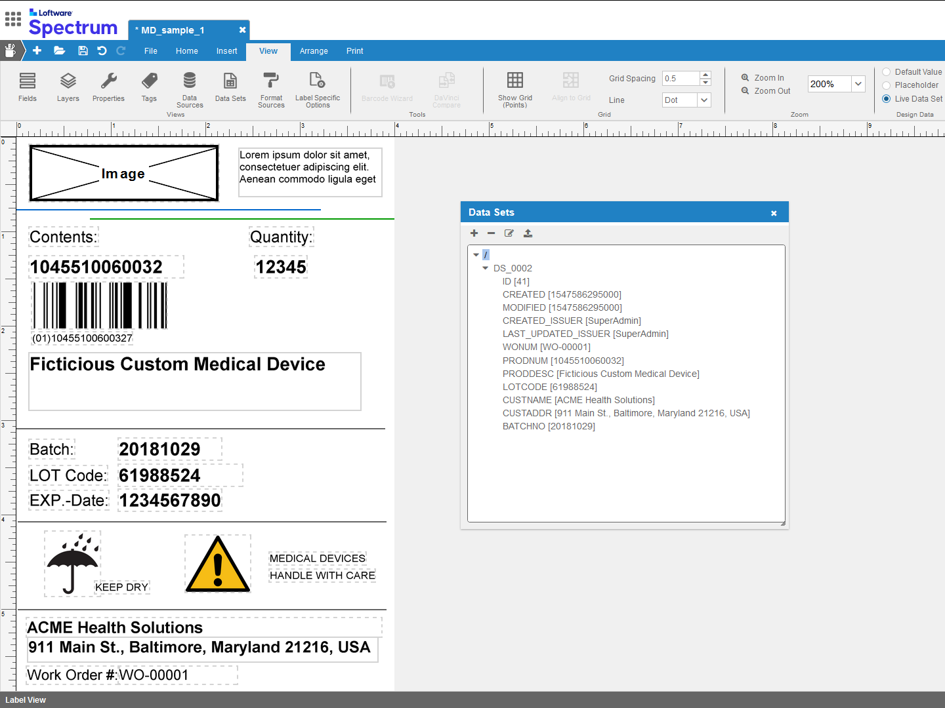The width and height of the screenshot is (945, 708).
Task: Add a data set with plus icon
Action: pos(474,233)
